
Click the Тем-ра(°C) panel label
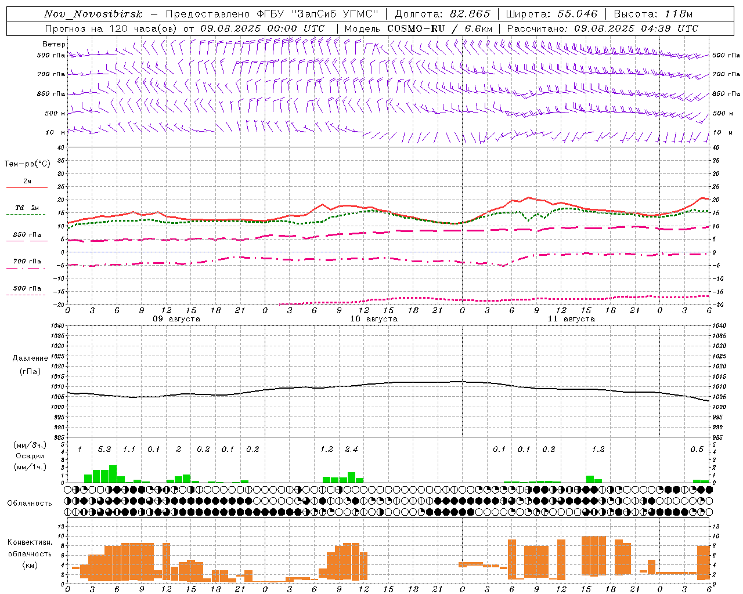tap(27, 164)
